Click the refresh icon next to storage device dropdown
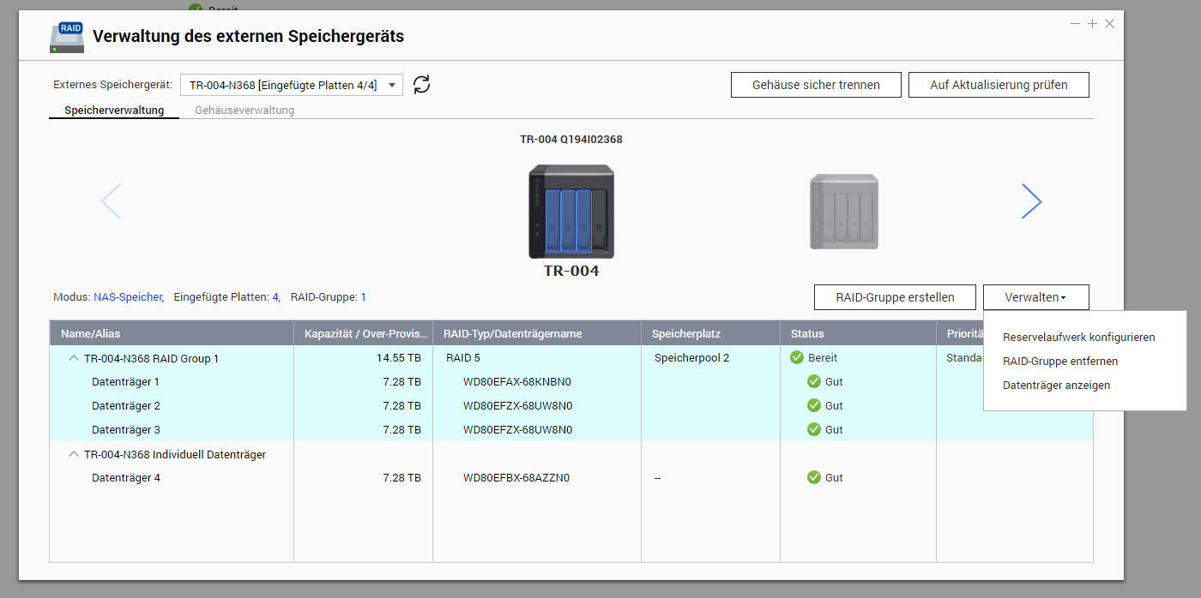The width and height of the screenshot is (1201, 598). coord(421,84)
